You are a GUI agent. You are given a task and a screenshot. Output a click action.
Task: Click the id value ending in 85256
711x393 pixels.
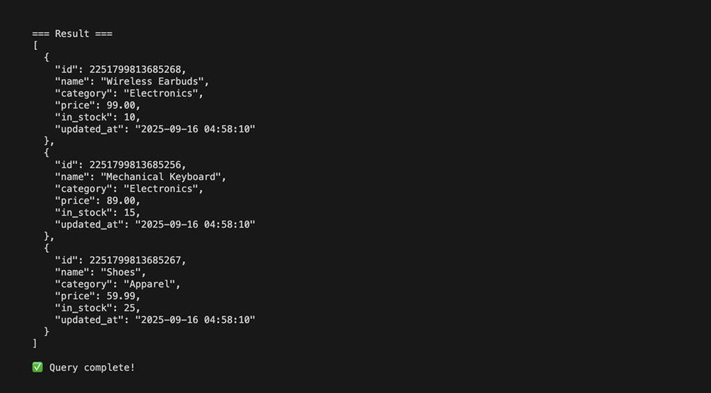(137, 165)
